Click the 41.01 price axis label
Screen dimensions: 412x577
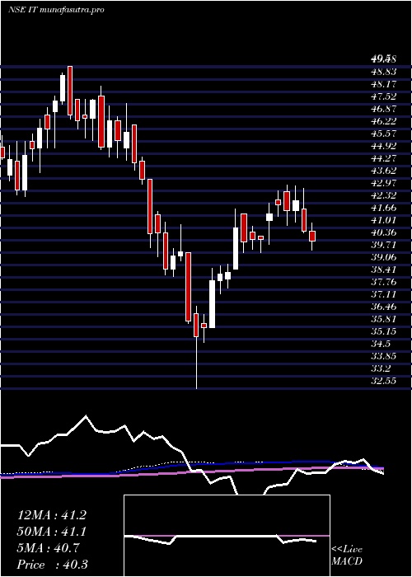(x=383, y=220)
